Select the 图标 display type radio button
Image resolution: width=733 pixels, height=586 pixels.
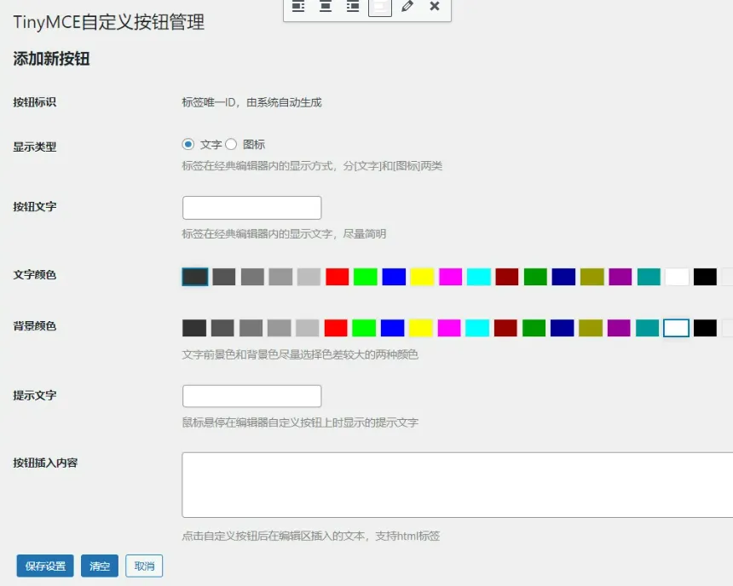231,145
